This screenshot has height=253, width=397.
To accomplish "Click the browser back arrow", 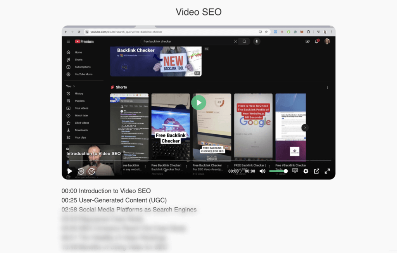I will coord(66,32).
